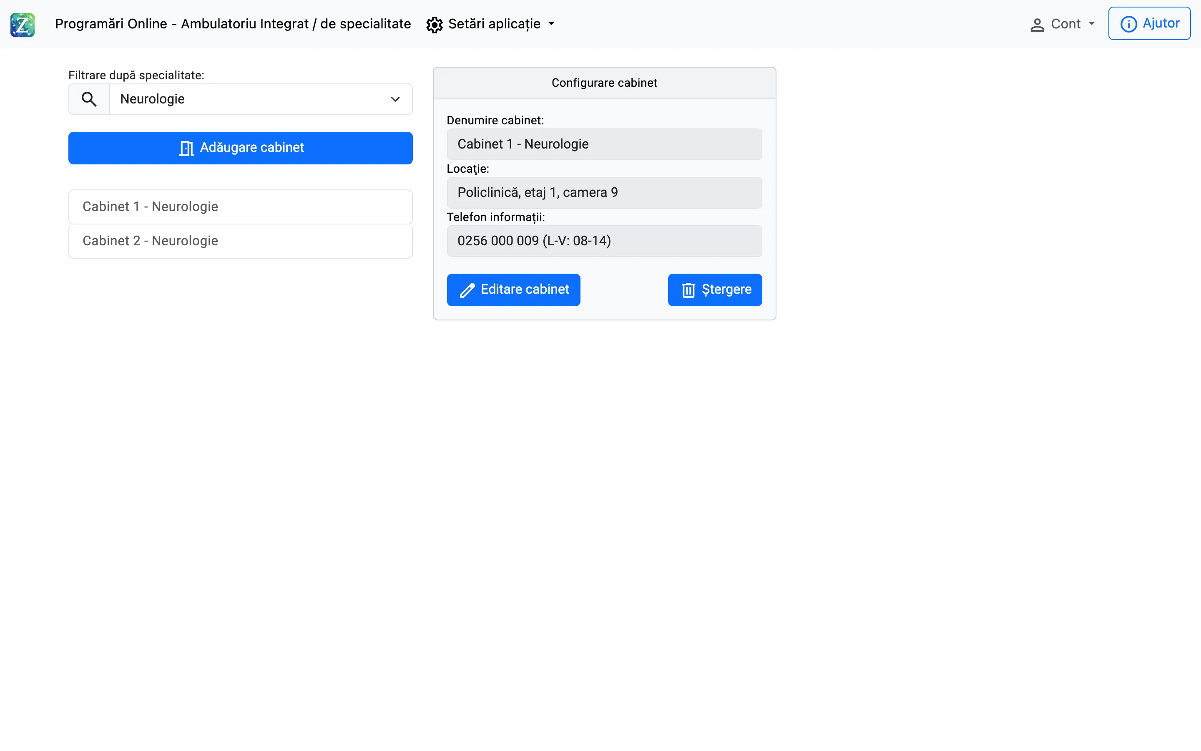Image resolution: width=1201 pixels, height=751 pixels.
Task: Open the Ajutor help button
Action: (1149, 23)
